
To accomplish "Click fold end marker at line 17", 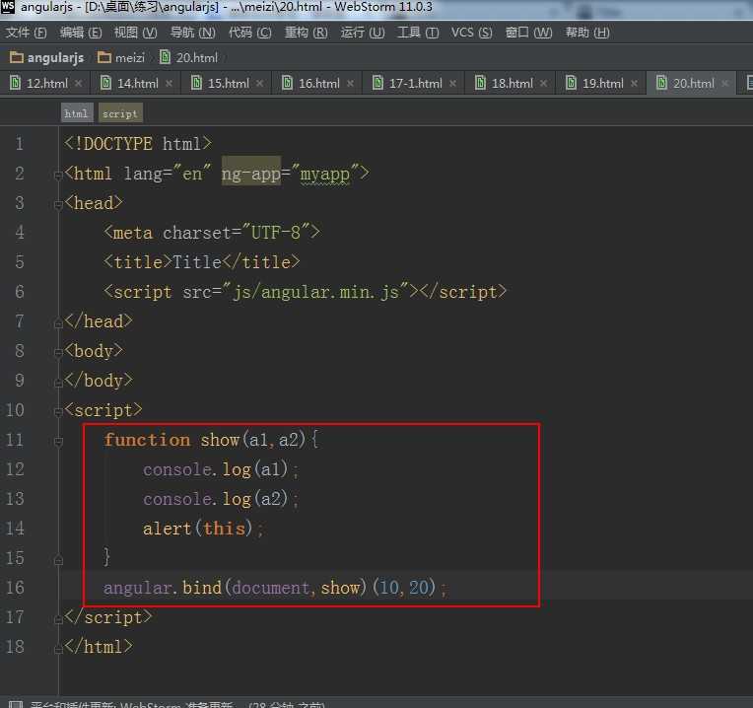I will (x=58, y=619).
